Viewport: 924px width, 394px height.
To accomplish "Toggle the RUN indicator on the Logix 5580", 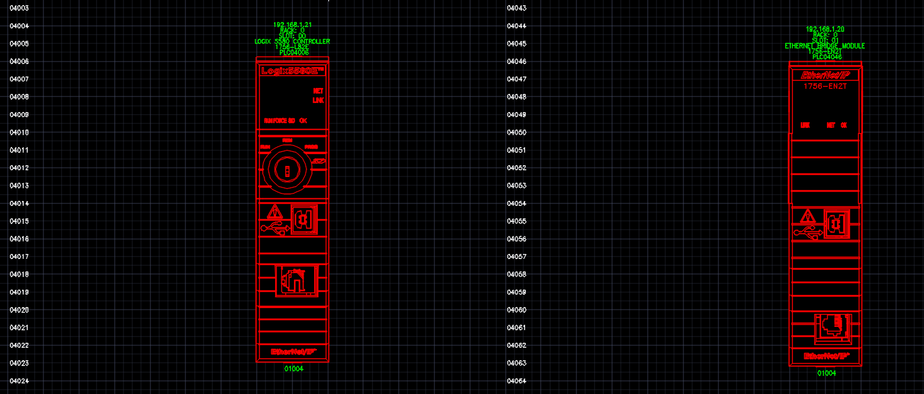I will click(268, 120).
